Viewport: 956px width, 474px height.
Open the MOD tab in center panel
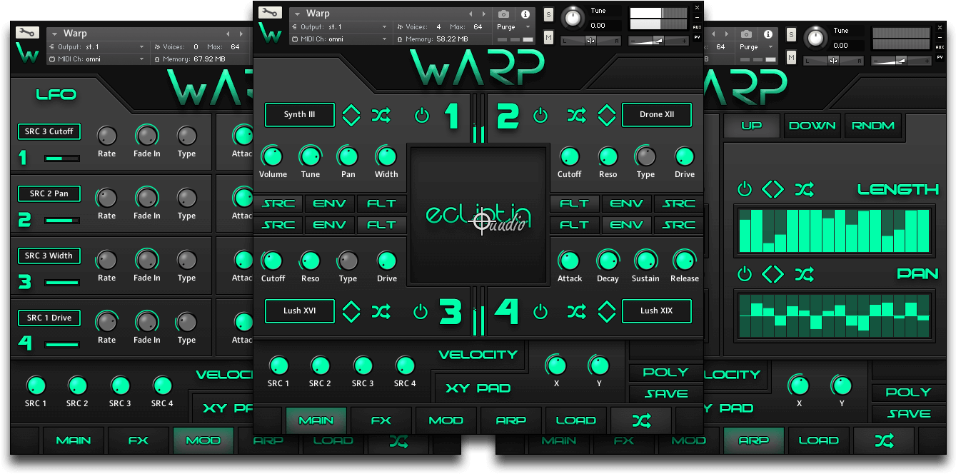[x=446, y=420]
